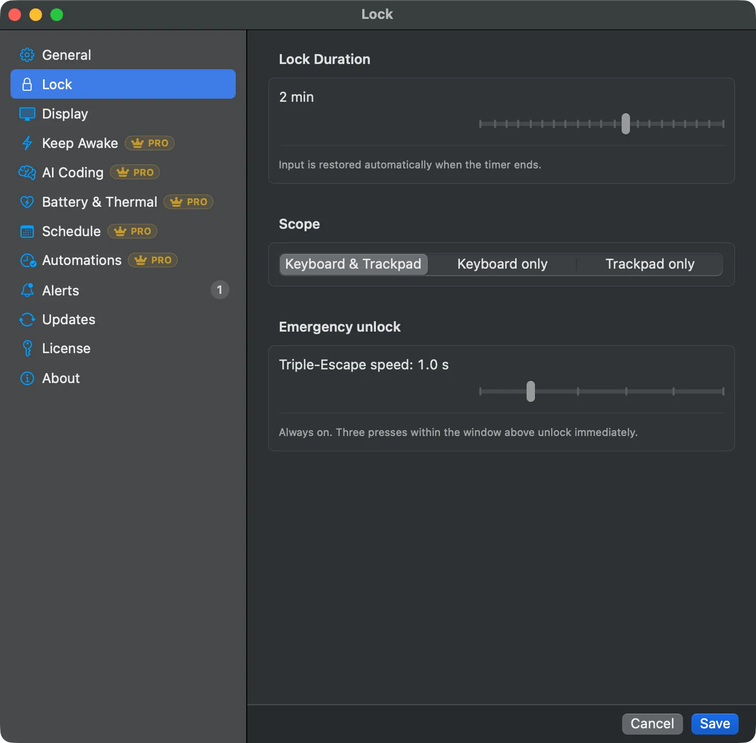Zoom the window with the green button
756x743 pixels.
(x=57, y=15)
